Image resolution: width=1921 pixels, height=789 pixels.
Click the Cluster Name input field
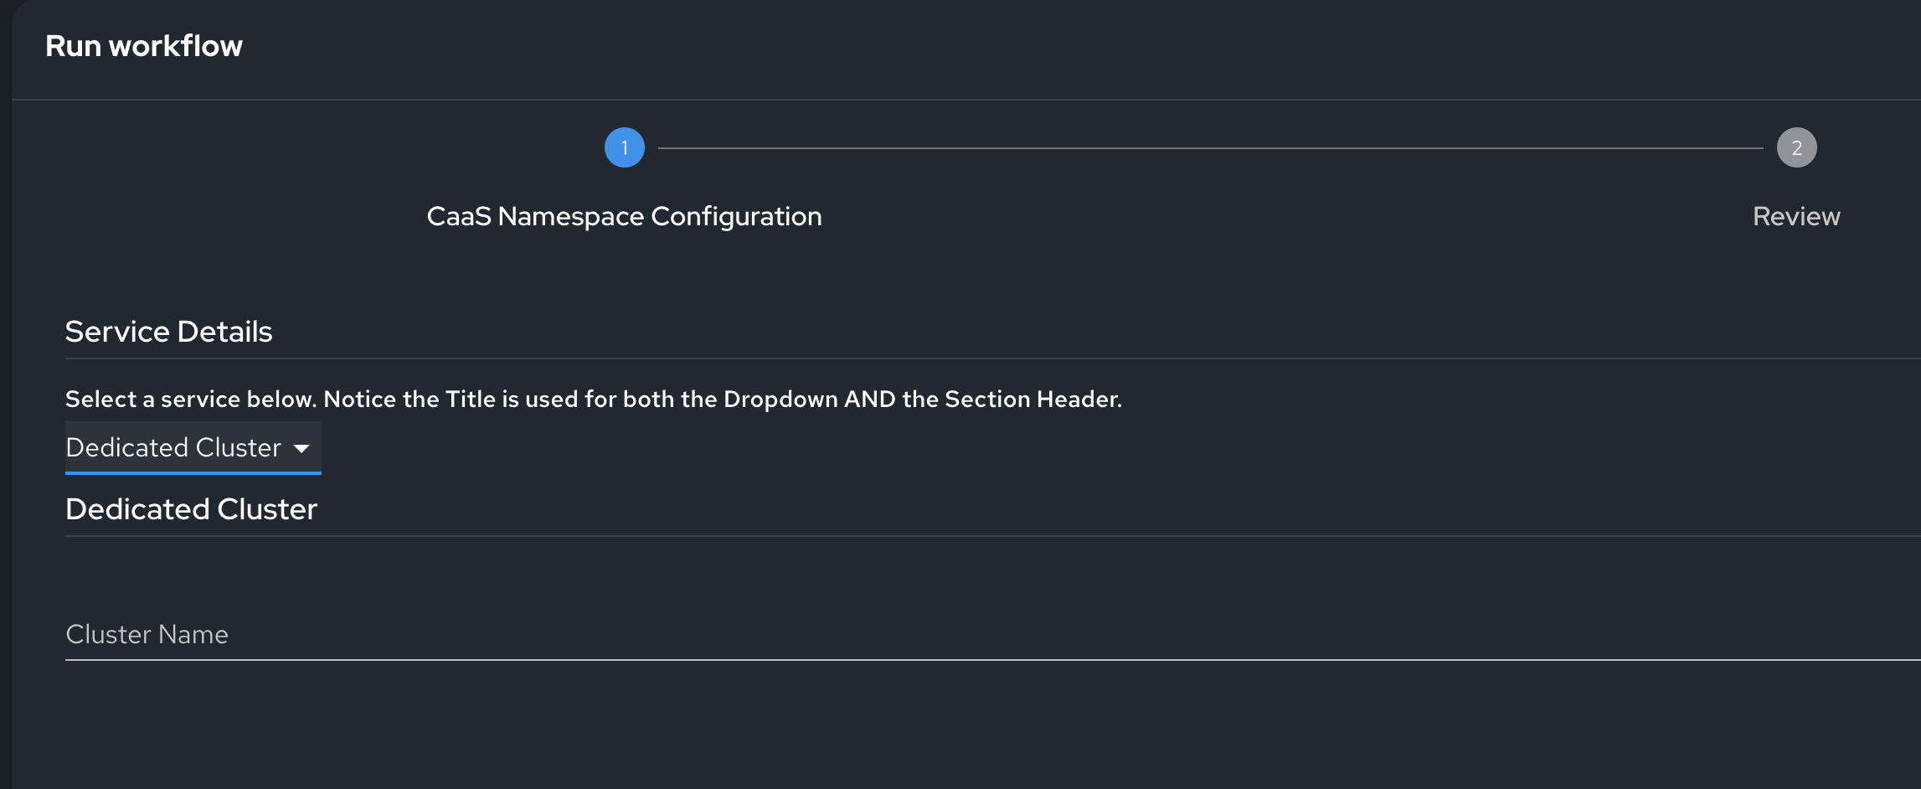pyautogui.click(x=921, y=634)
